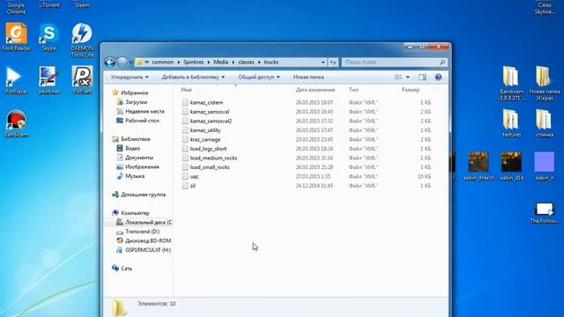Select load_logs_short file
The image size is (564, 317).
tap(208, 149)
